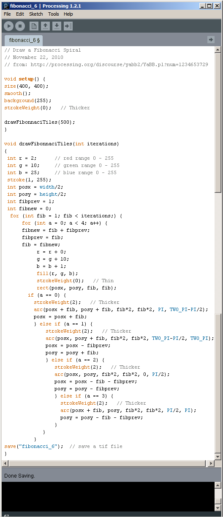The height and width of the screenshot is (517, 223).
Task: Click editor scrollbar down arrow
Action: point(218,456)
